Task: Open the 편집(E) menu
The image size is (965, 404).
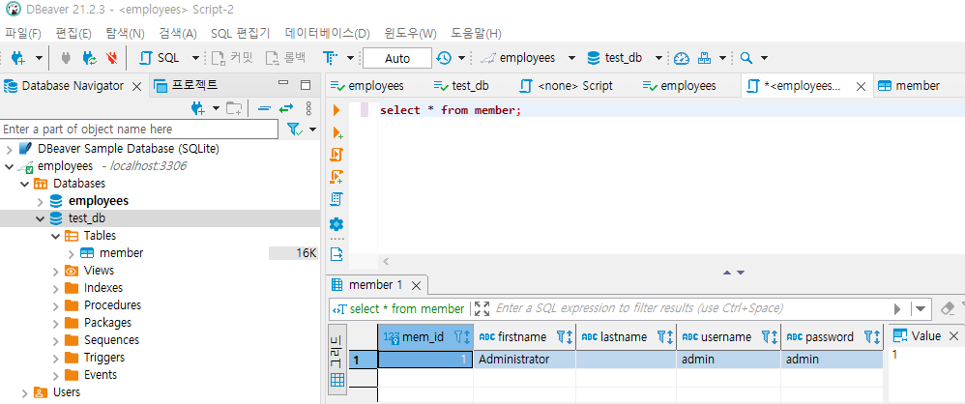Action: pos(73,33)
